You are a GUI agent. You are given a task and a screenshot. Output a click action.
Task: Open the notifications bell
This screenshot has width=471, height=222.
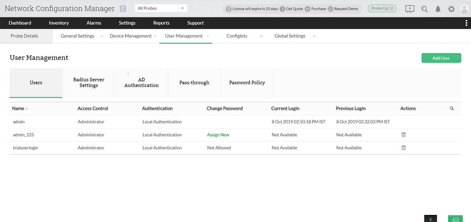[438, 9]
